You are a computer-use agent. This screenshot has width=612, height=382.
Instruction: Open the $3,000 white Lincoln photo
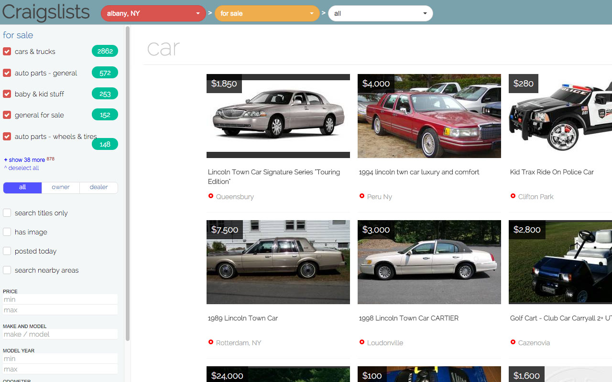429,262
